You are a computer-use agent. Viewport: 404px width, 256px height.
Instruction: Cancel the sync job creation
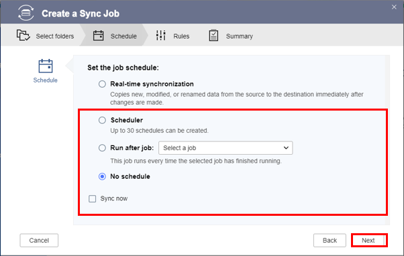click(x=39, y=241)
